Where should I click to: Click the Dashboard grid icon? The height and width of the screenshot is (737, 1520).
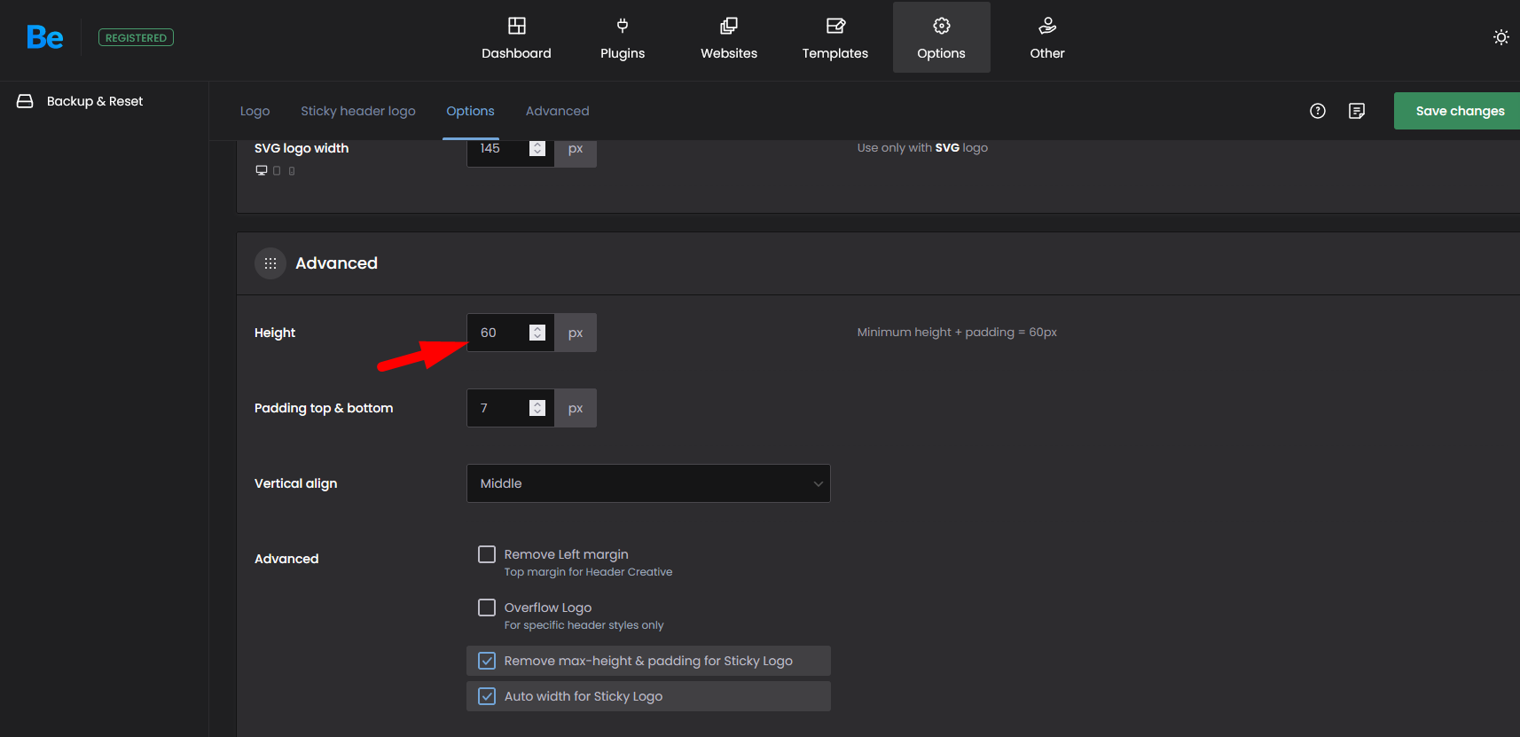click(x=517, y=25)
